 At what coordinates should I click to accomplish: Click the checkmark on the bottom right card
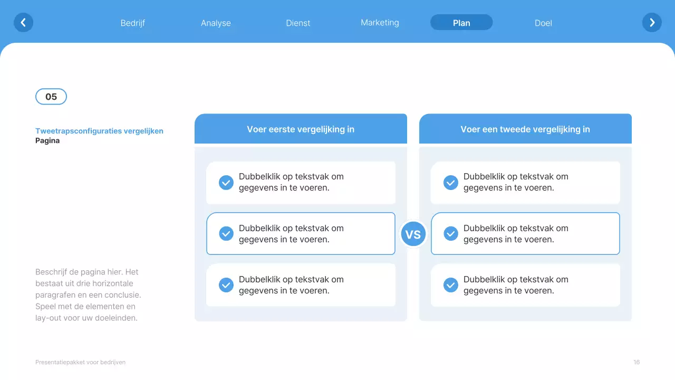click(450, 284)
